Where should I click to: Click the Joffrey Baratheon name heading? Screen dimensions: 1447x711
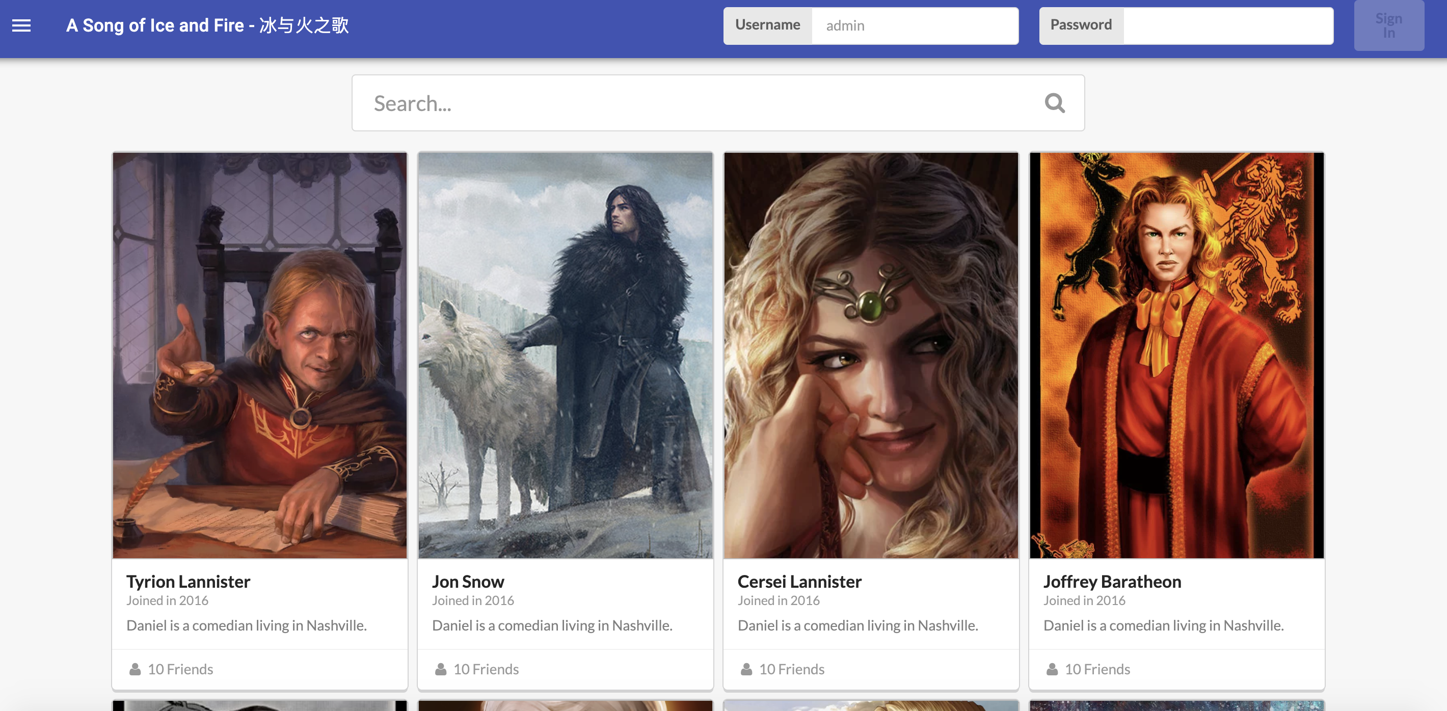pyautogui.click(x=1112, y=581)
